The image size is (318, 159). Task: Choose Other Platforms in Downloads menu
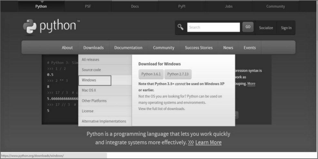point(105,101)
